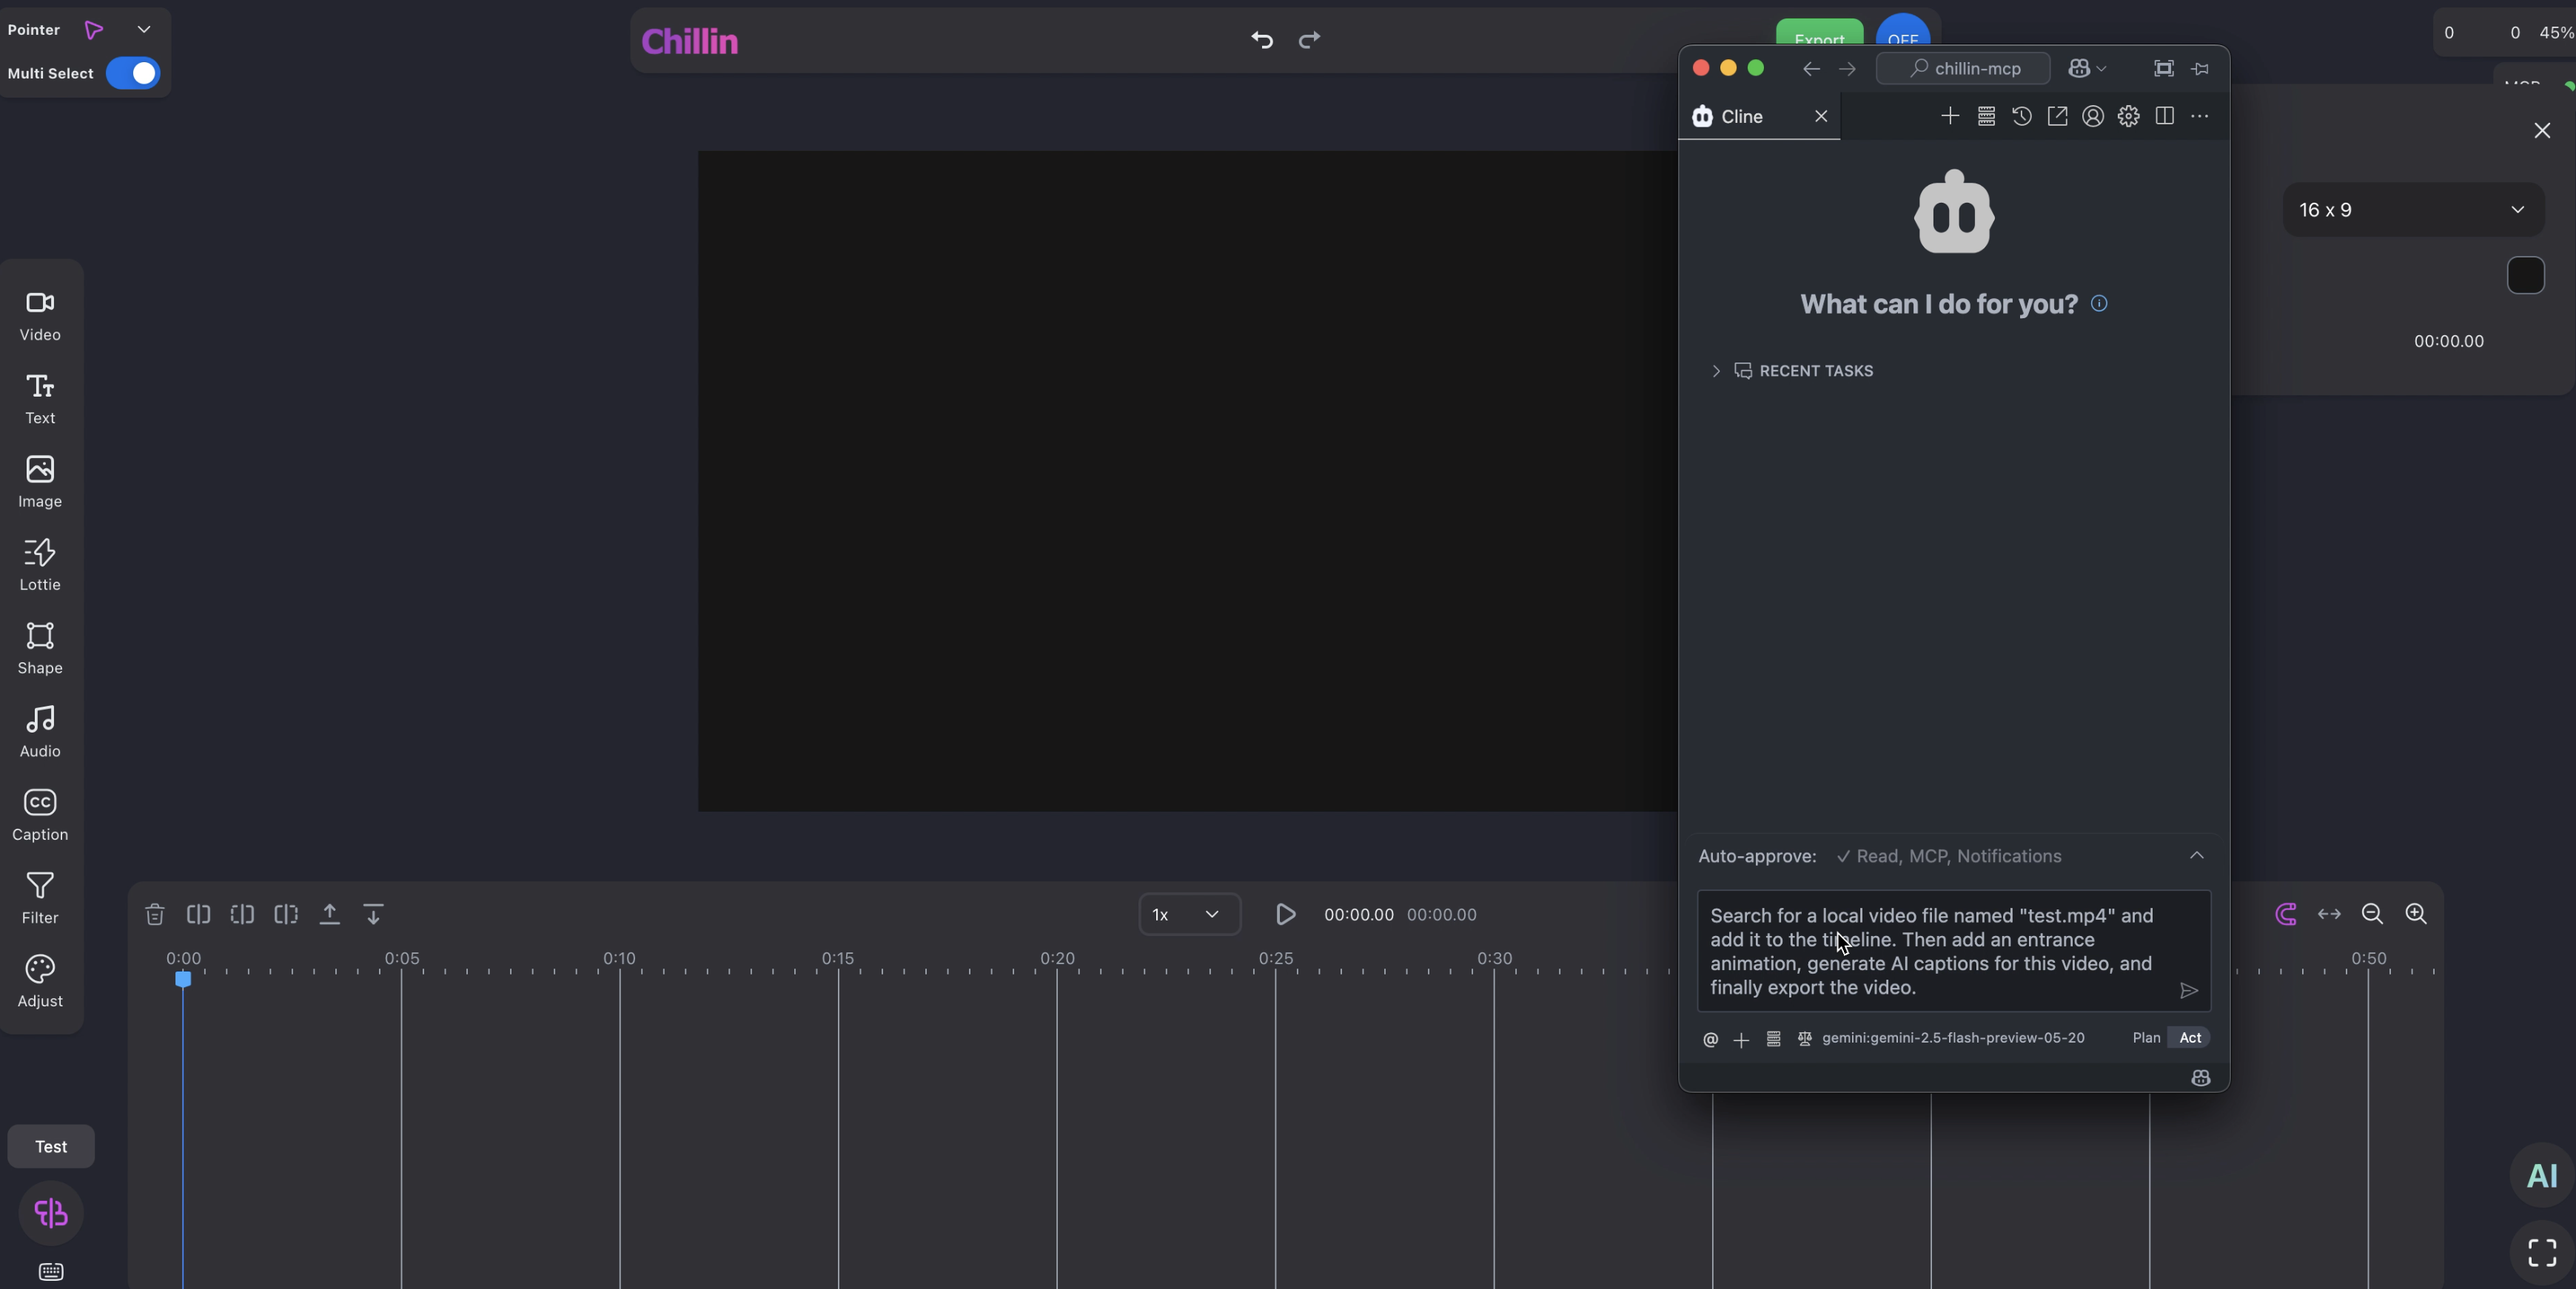Send the Cline prompt message
Screen dimensions: 2576x1289
click(2189, 991)
